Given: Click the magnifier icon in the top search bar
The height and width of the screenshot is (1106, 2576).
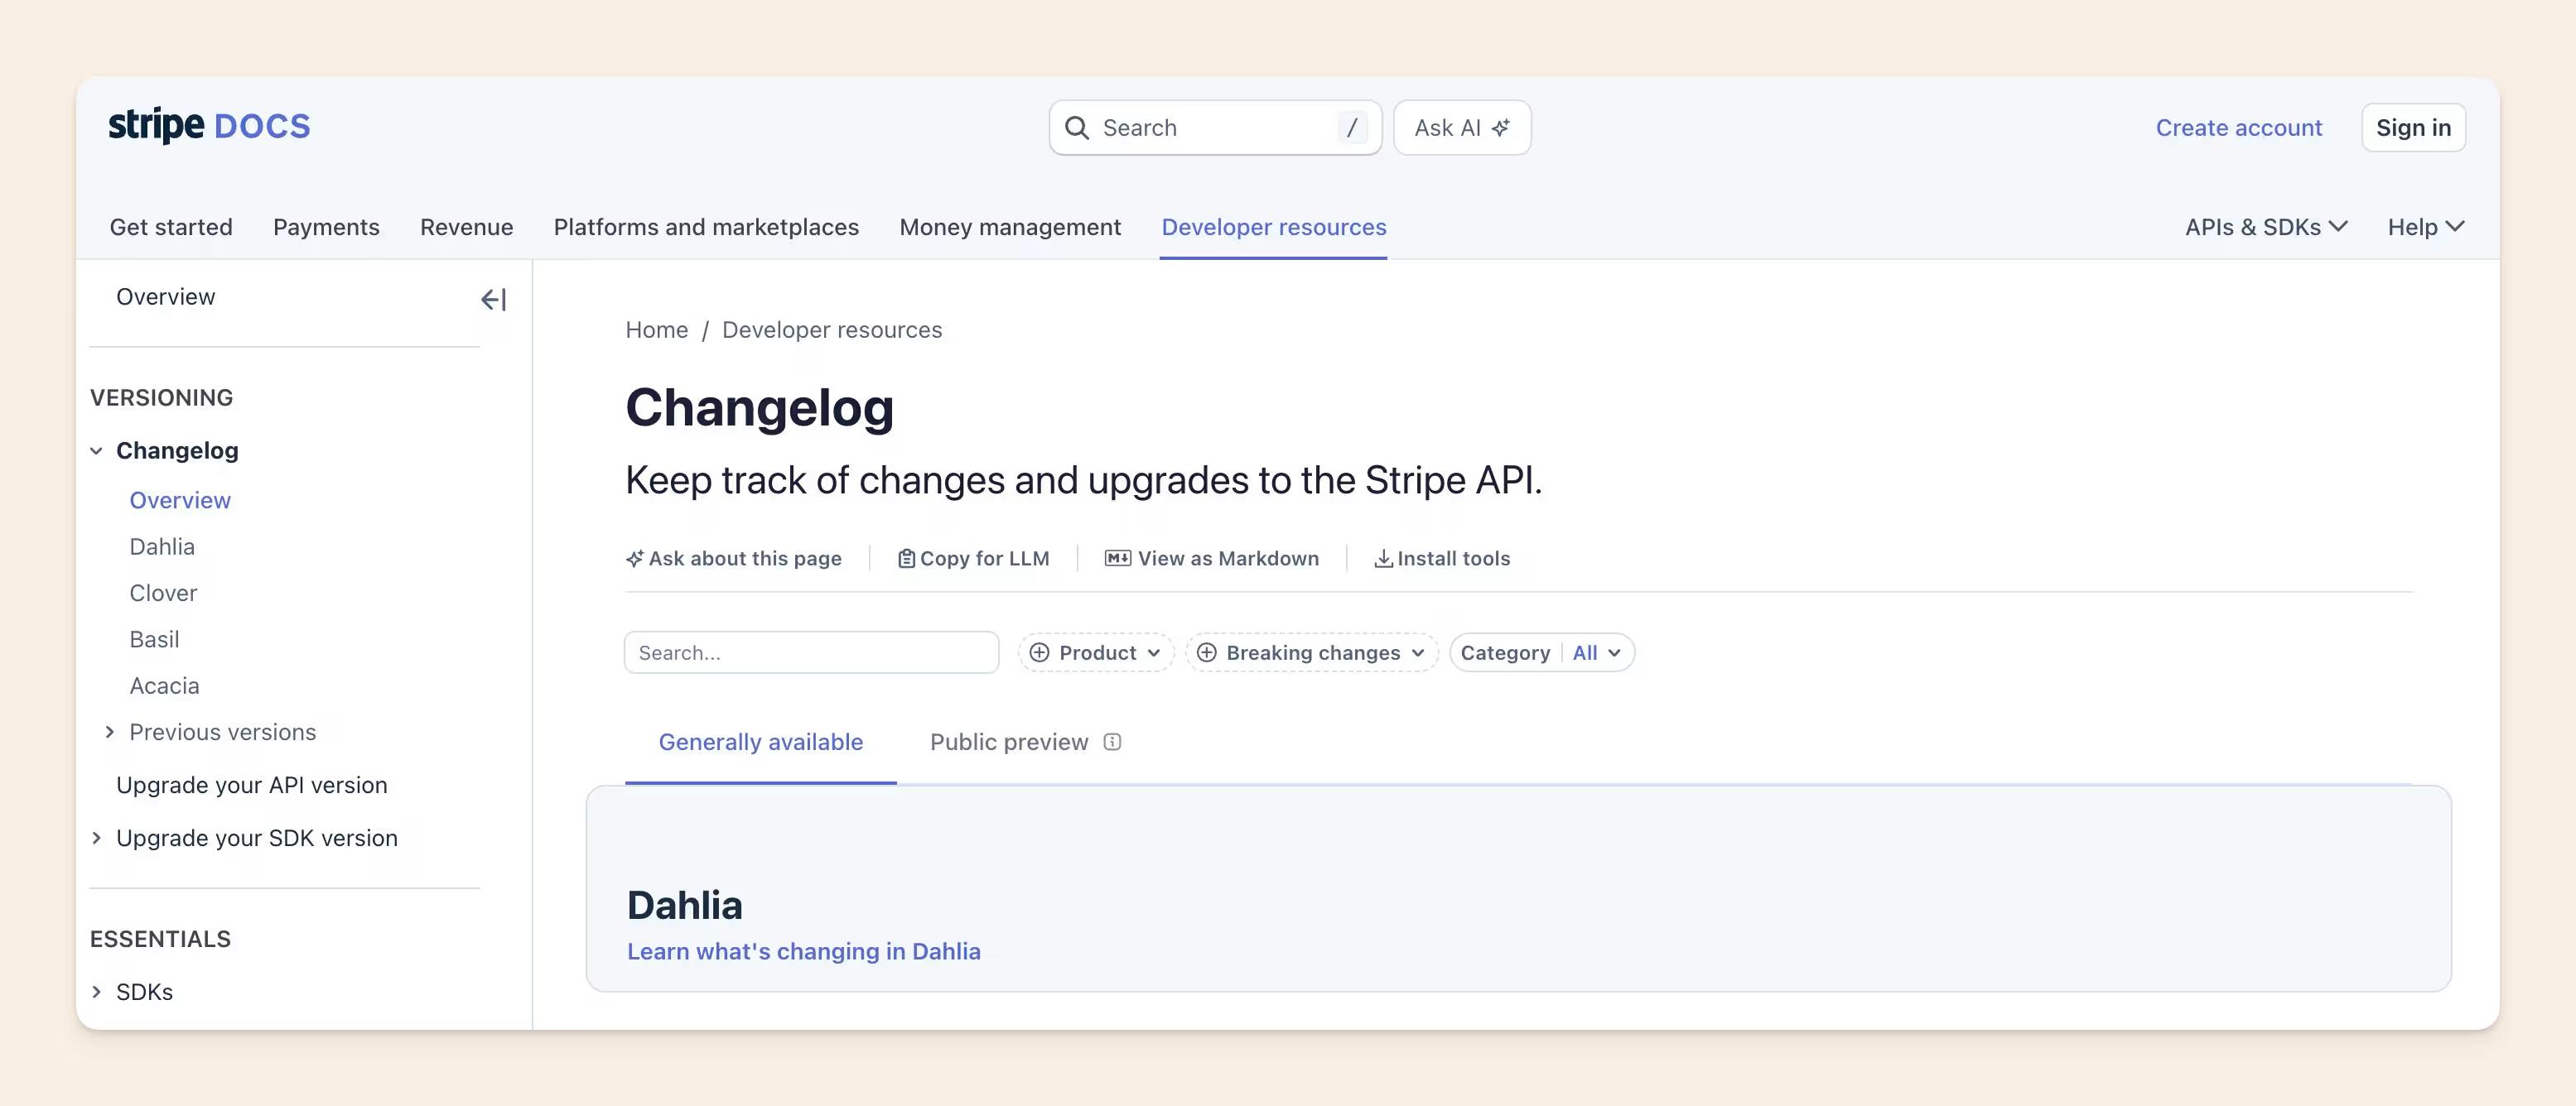Looking at the screenshot, I should [x=1077, y=127].
